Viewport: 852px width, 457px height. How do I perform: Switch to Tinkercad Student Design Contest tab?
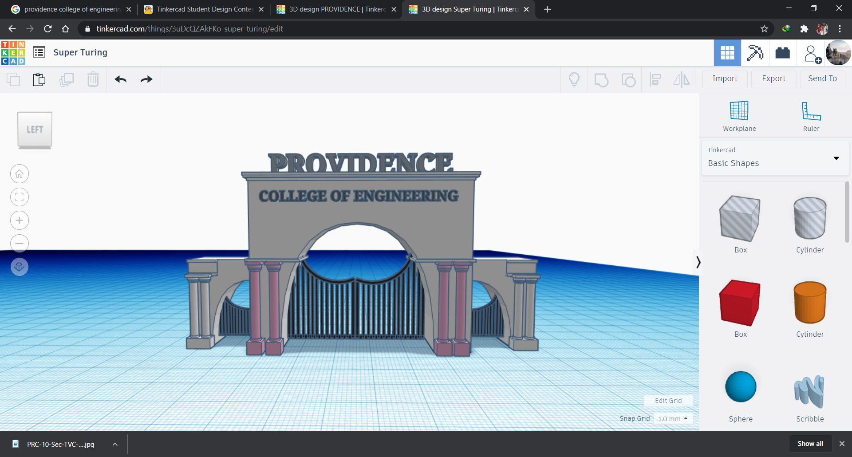[203, 9]
